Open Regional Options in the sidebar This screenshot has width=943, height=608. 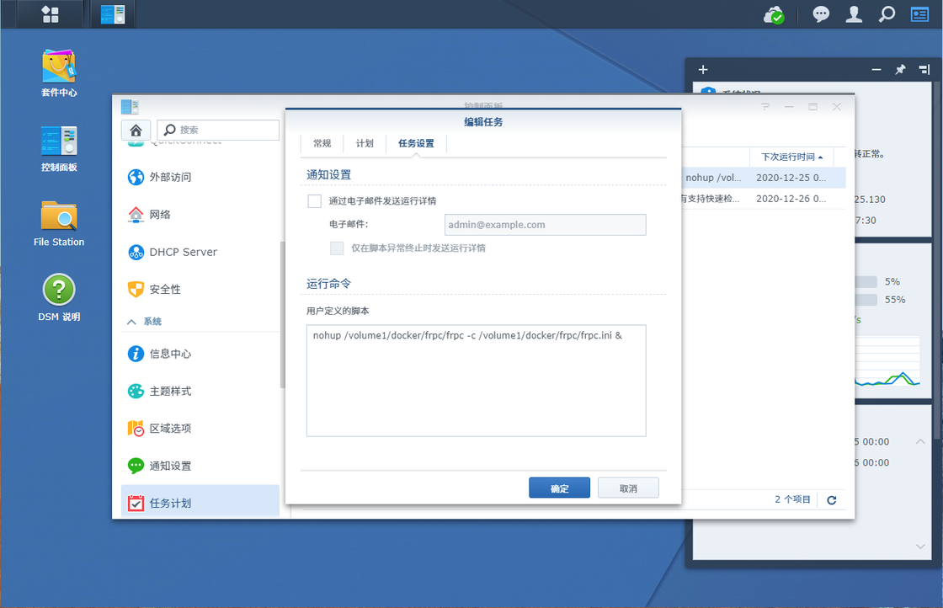[x=200, y=428]
